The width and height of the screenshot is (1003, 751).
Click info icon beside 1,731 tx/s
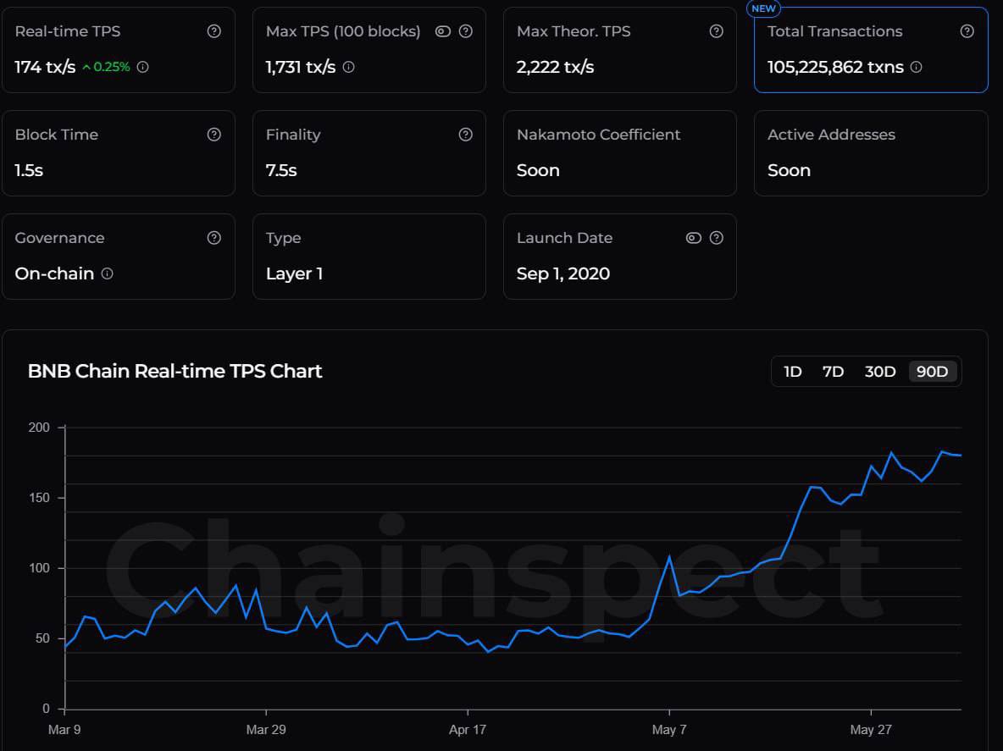(349, 67)
